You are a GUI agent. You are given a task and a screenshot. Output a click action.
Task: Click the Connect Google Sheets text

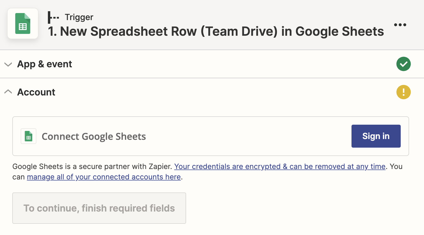[x=94, y=136]
